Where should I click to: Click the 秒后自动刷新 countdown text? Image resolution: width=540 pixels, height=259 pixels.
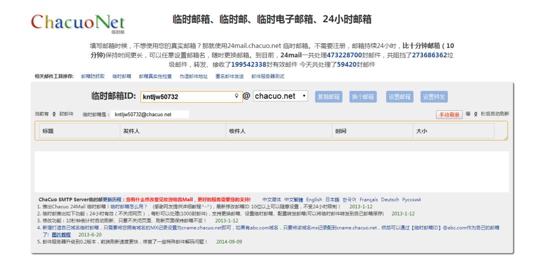(495, 114)
